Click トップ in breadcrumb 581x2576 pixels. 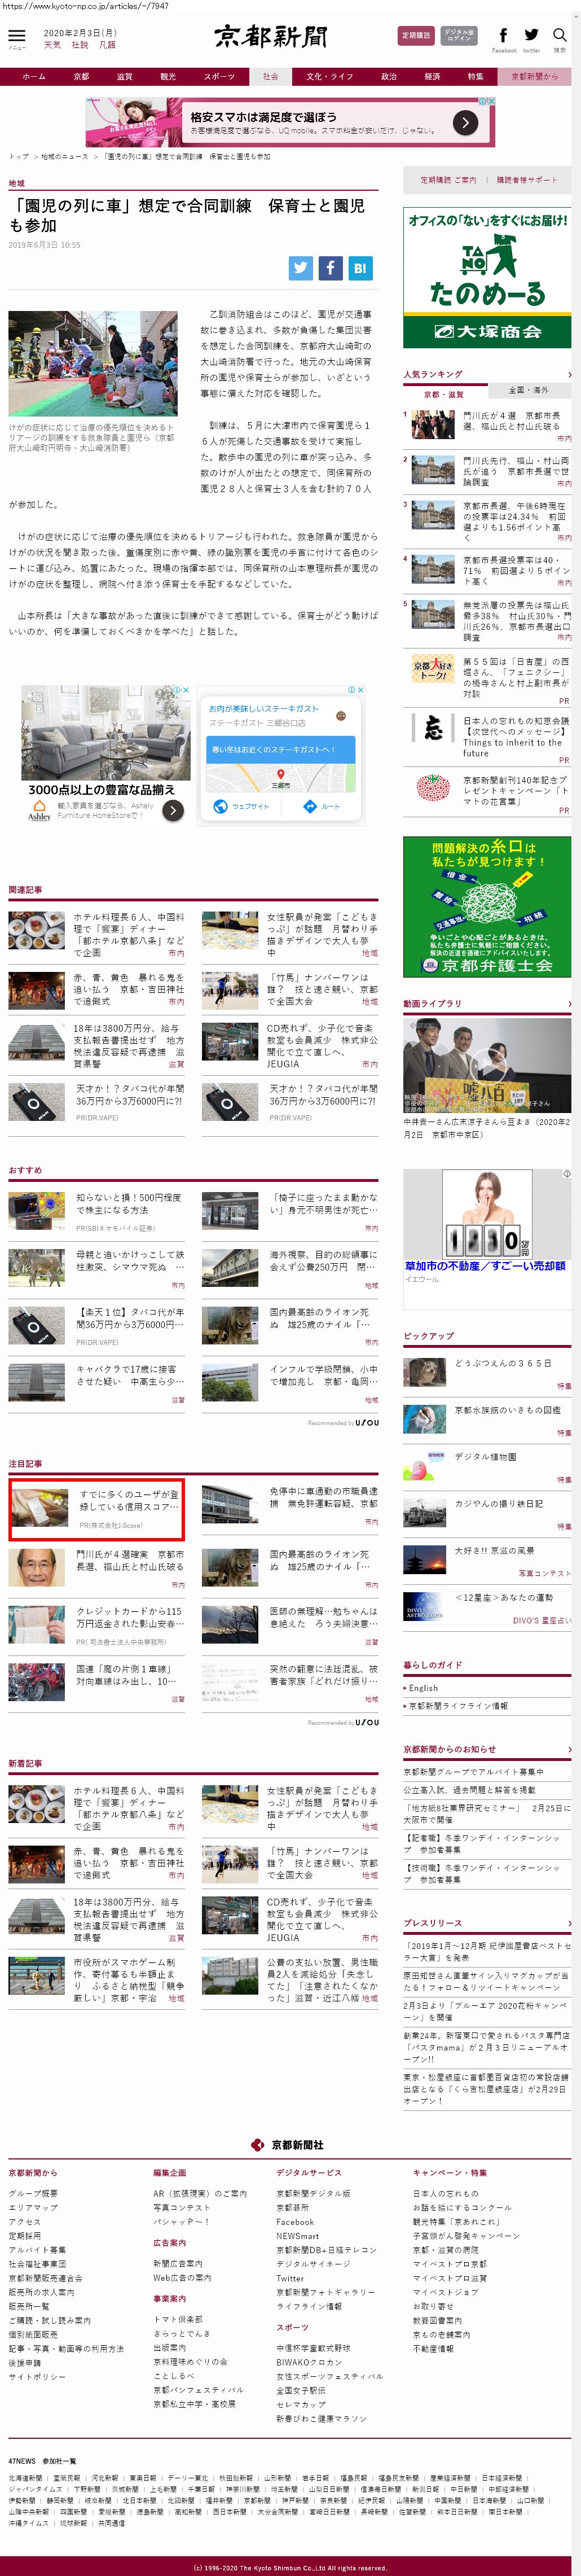point(18,156)
